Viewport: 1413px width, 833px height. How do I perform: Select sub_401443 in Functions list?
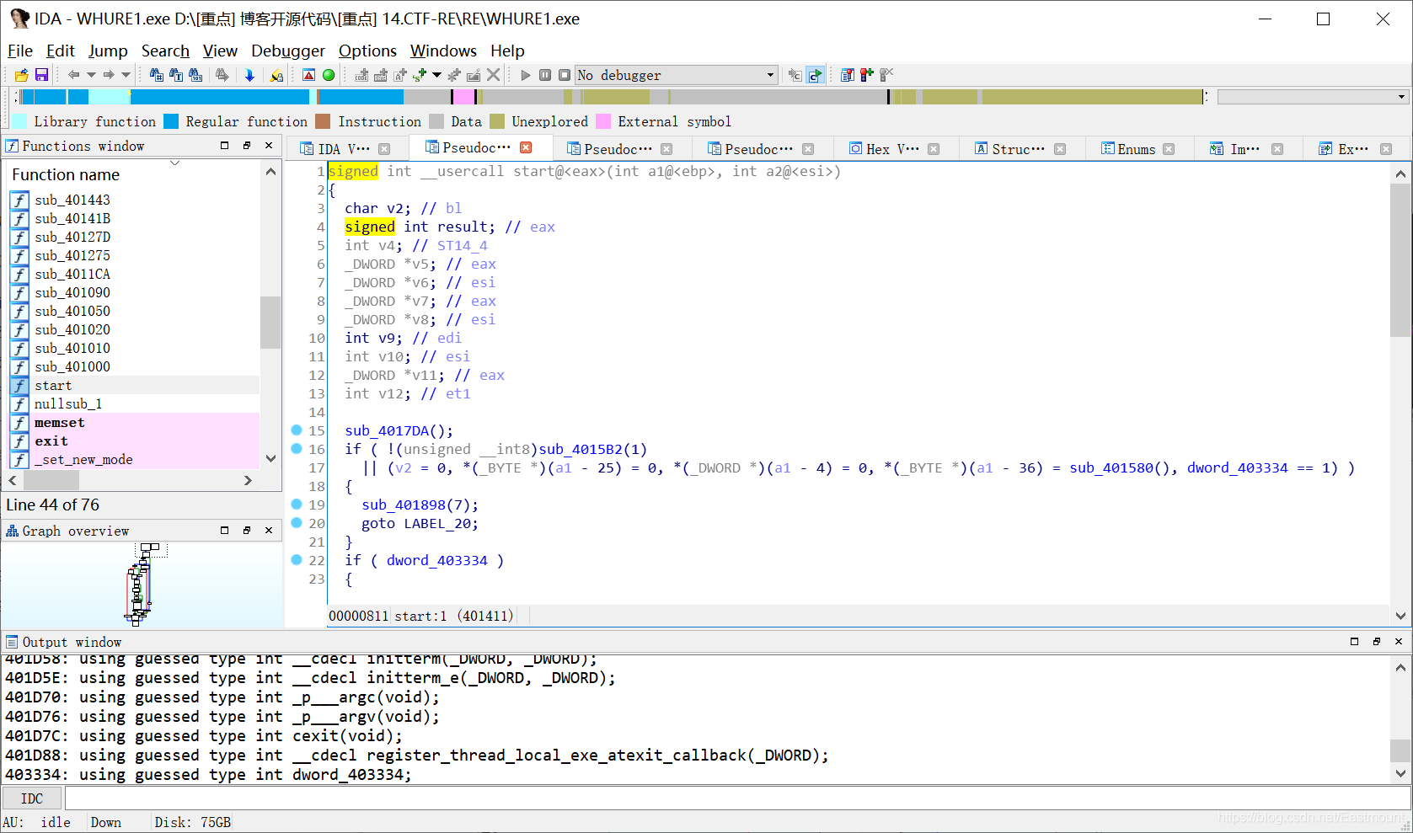pyautogui.click(x=135, y=200)
